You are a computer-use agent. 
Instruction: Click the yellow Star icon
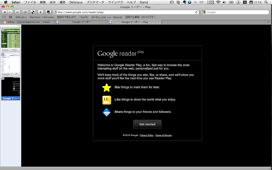106,88
